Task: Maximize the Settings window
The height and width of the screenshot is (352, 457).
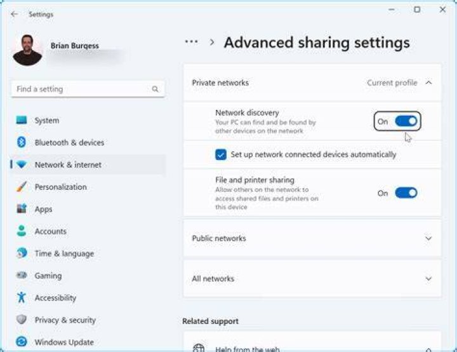Action: coord(417,10)
